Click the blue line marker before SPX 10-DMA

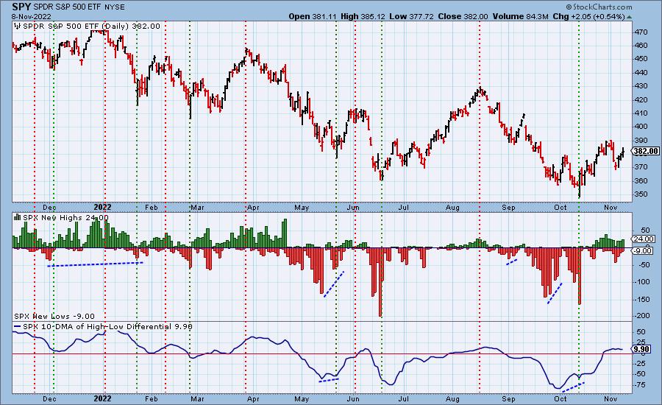click(18, 326)
